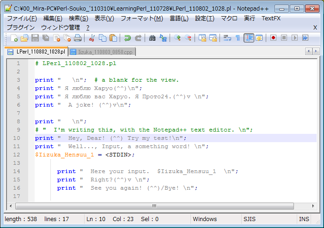Open the ? help menu
The height and width of the screenshot is (228, 324).
[x=88, y=27]
